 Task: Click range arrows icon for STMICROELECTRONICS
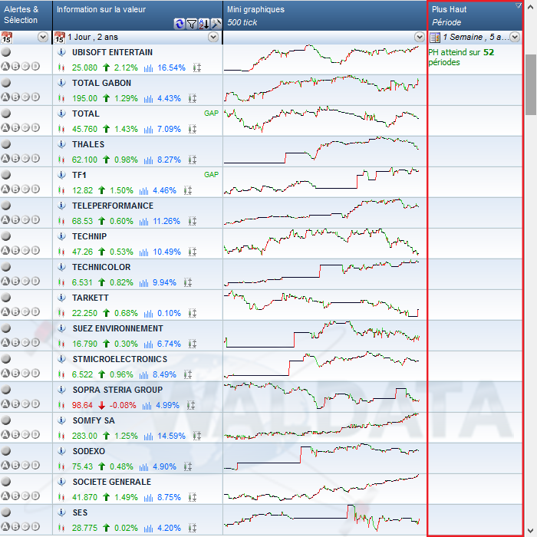188,374
